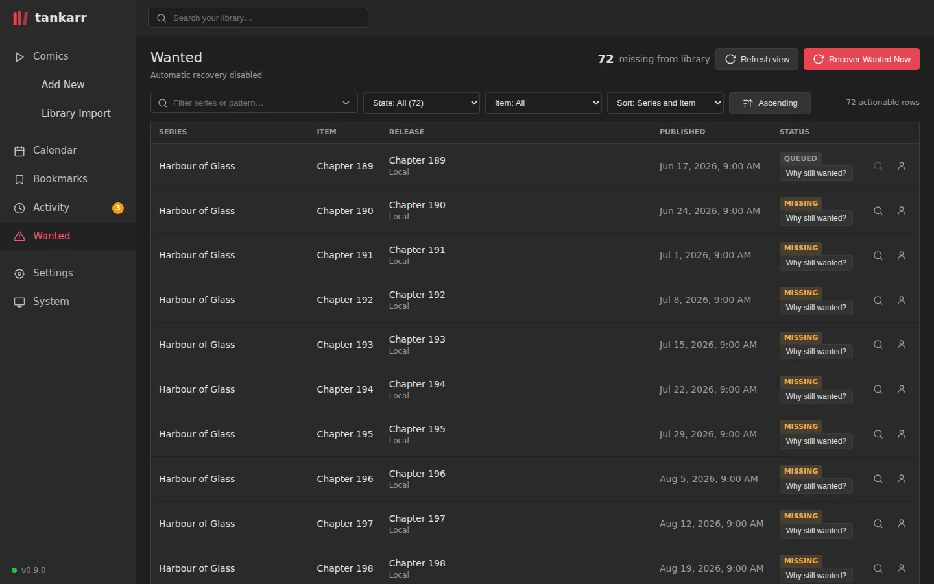Image resolution: width=934 pixels, height=584 pixels.
Task: Click the Calendar sidebar icon
Action: 19,151
